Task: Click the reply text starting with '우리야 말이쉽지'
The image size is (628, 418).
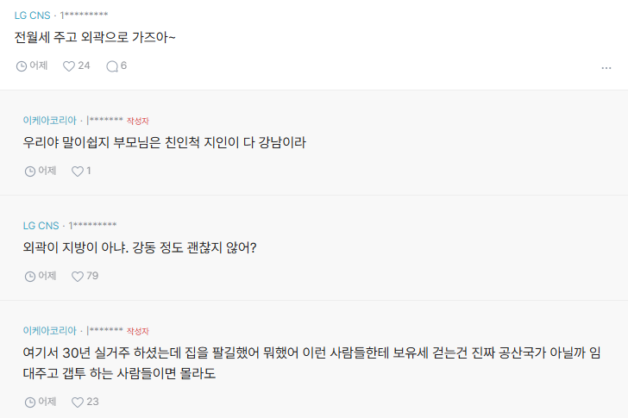Action: (164, 143)
